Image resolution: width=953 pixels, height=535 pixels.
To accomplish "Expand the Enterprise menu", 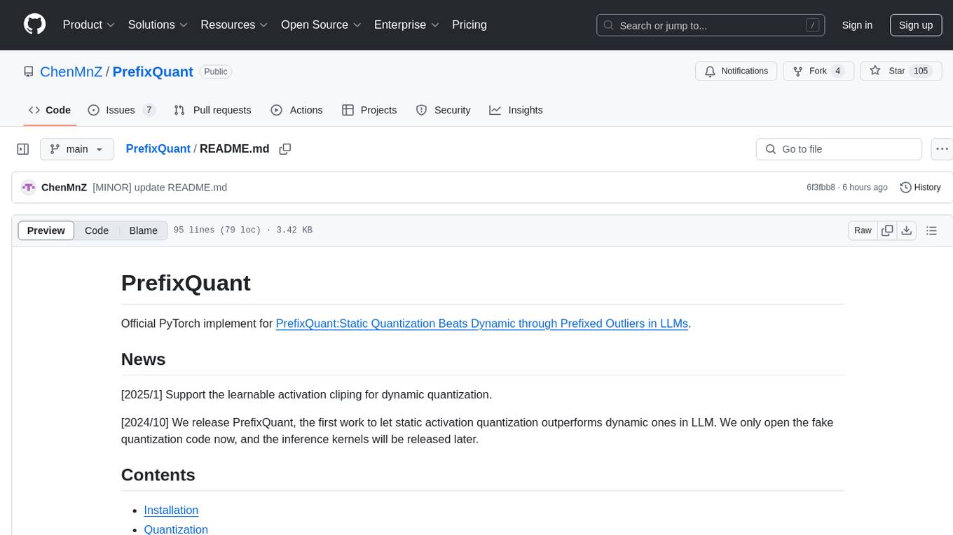I will (x=406, y=25).
